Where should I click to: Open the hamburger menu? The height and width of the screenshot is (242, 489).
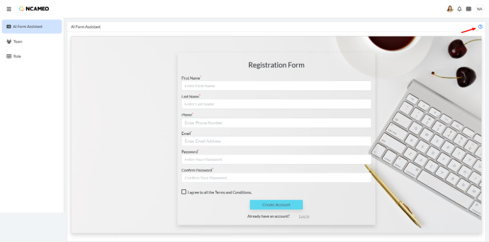click(9, 9)
